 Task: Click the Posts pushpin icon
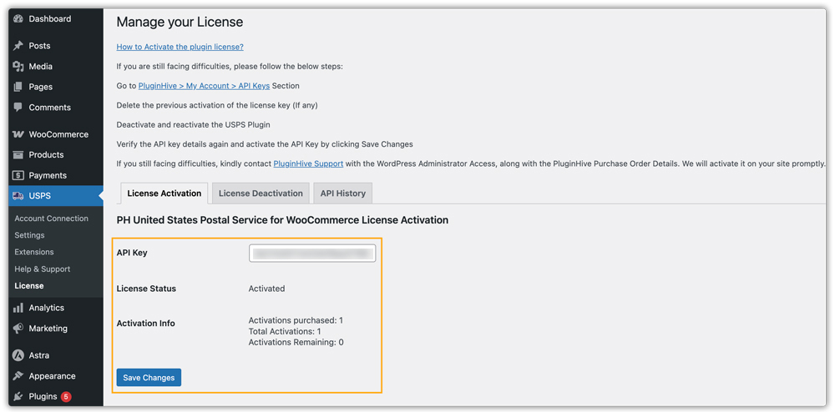tap(18, 46)
